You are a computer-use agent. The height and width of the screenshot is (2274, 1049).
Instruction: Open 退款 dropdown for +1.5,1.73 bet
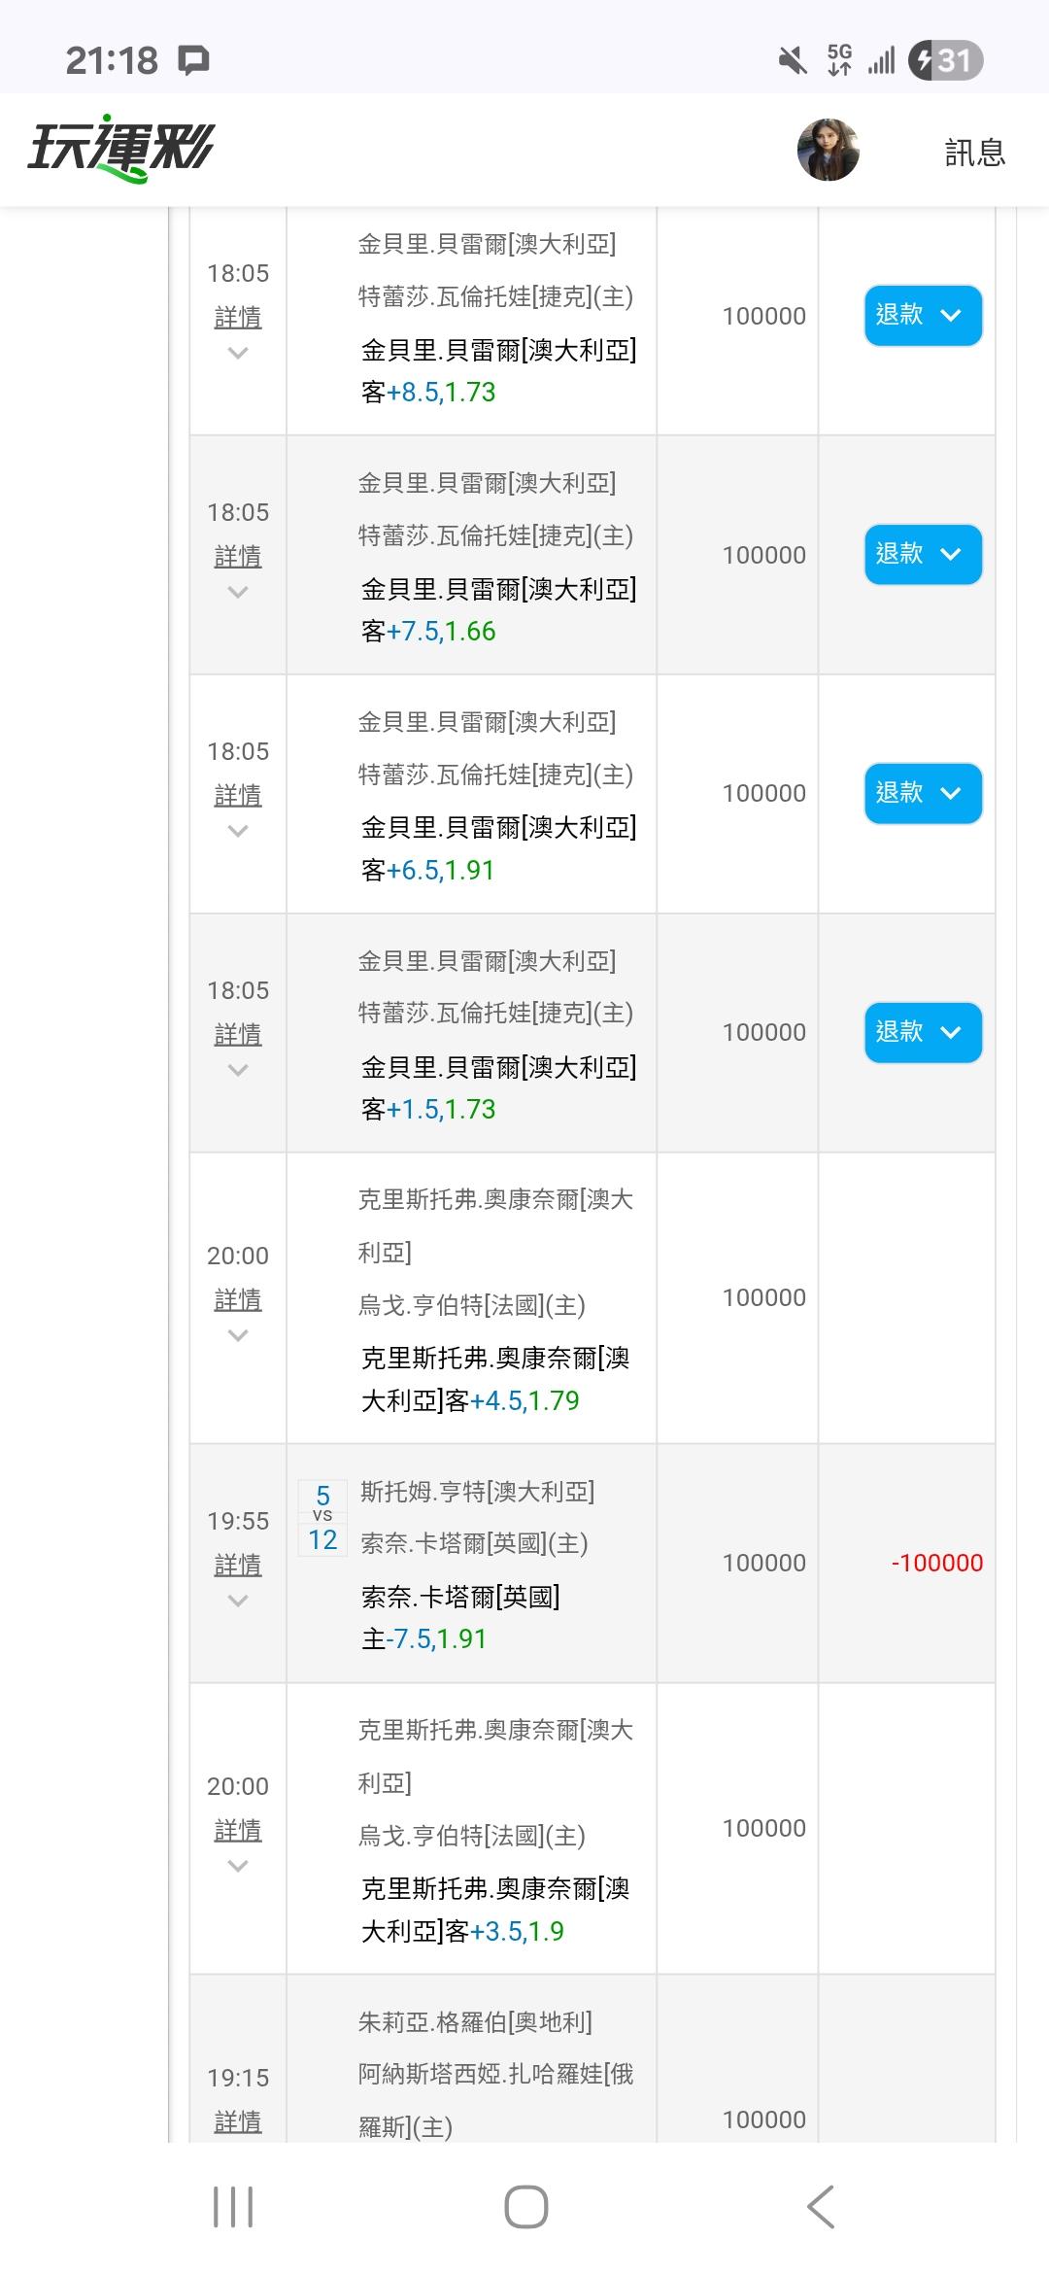[x=923, y=1032]
